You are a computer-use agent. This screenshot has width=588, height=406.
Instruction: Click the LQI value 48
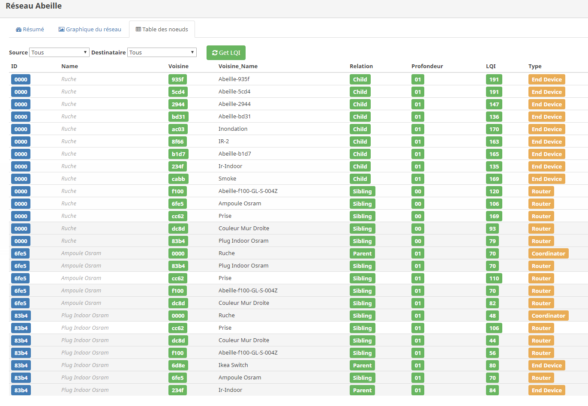492,316
